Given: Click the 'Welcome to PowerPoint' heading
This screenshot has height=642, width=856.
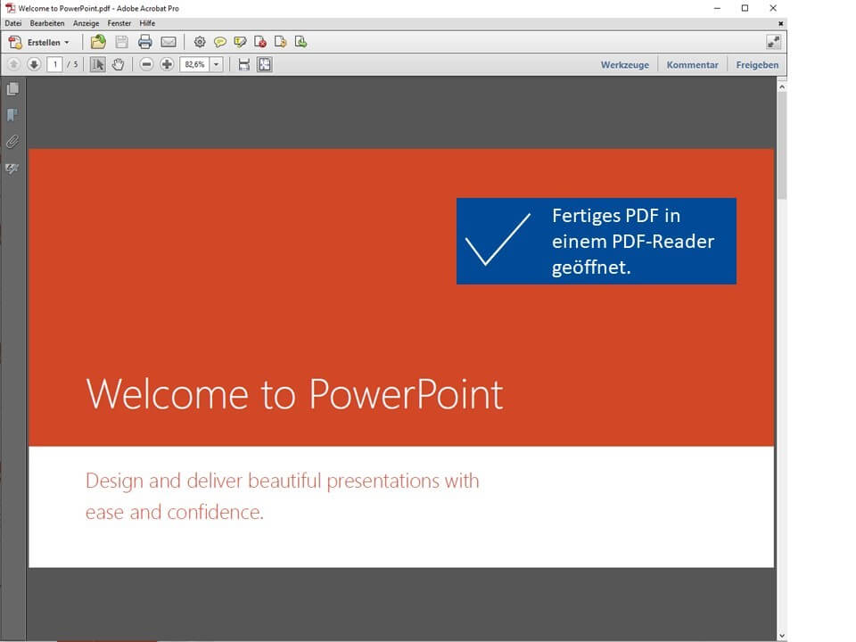Looking at the screenshot, I should click(x=294, y=394).
